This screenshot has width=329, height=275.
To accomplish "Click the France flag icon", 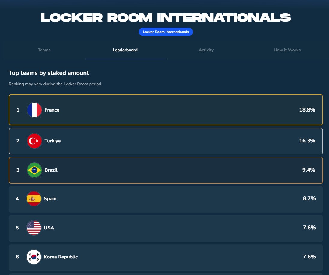I will pyautogui.click(x=34, y=110).
